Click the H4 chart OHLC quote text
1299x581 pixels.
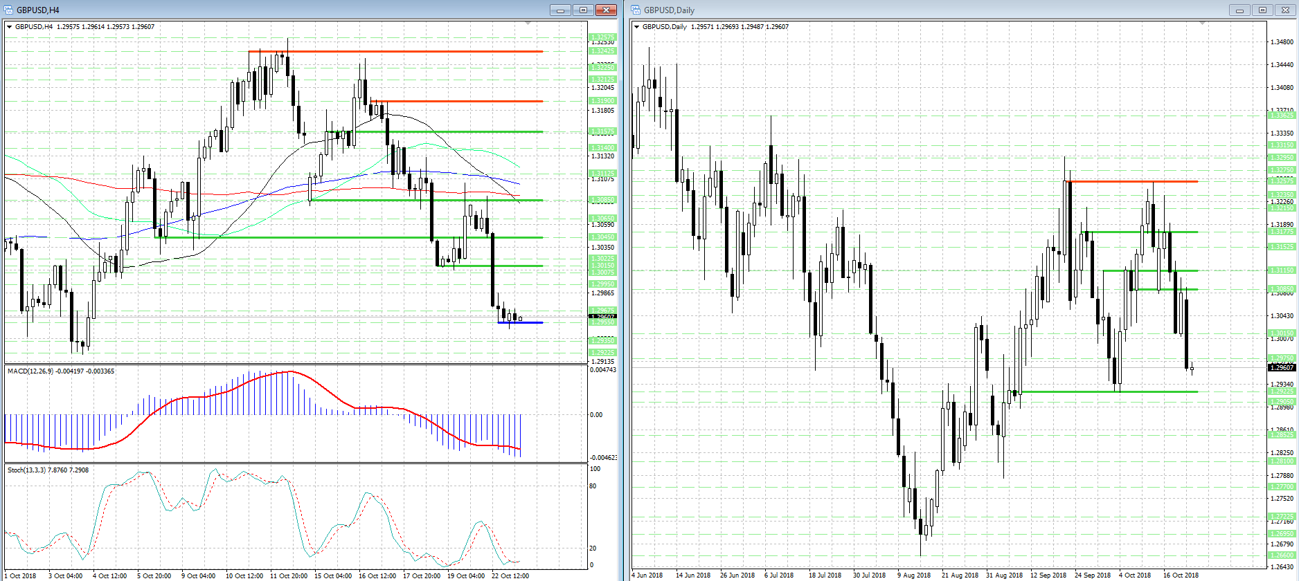point(105,27)
